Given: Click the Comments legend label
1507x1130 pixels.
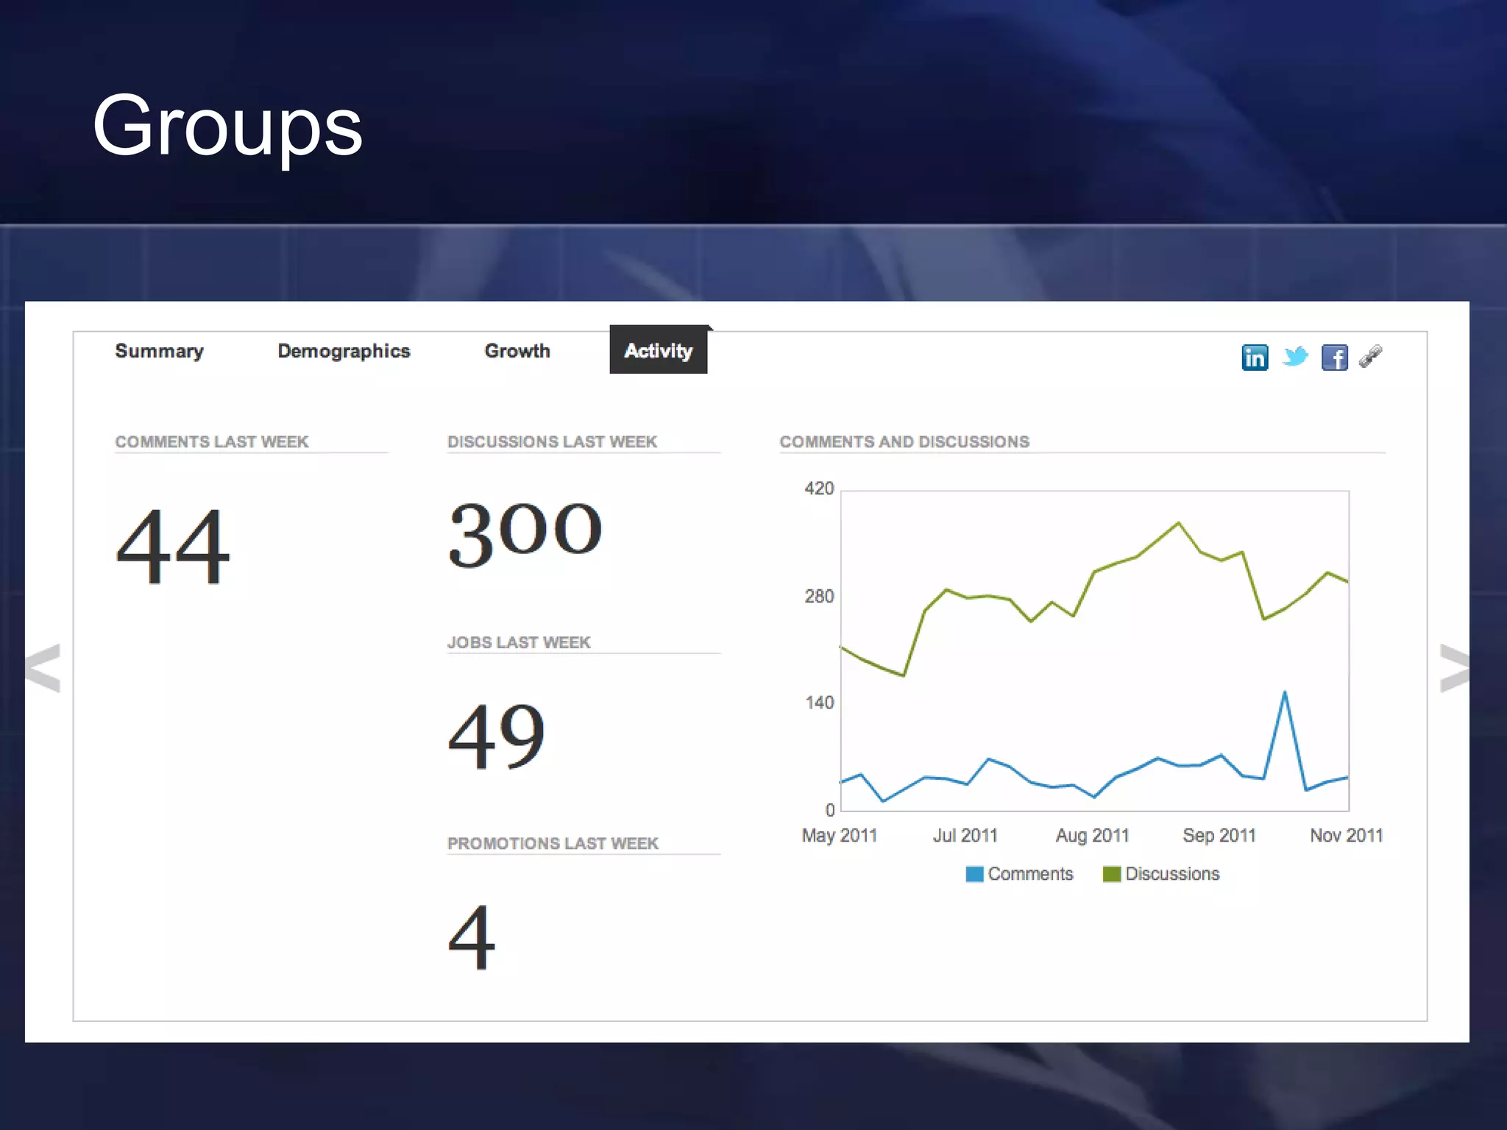Looking at the screenshot, I should [x=1030, y=874].
